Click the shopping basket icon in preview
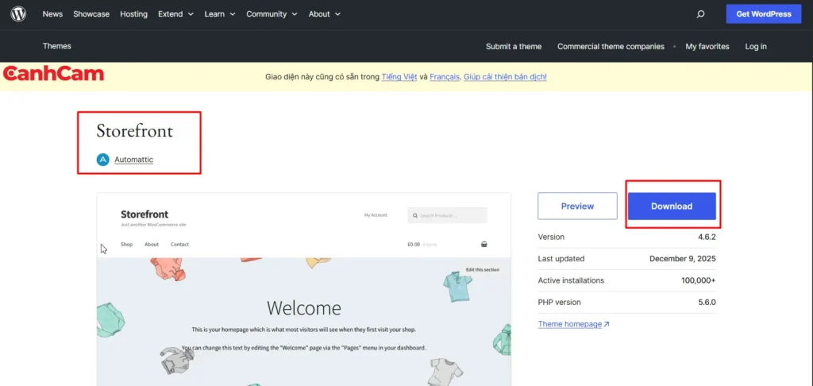This screenshot has height=386, width=813. click(484, 245)
